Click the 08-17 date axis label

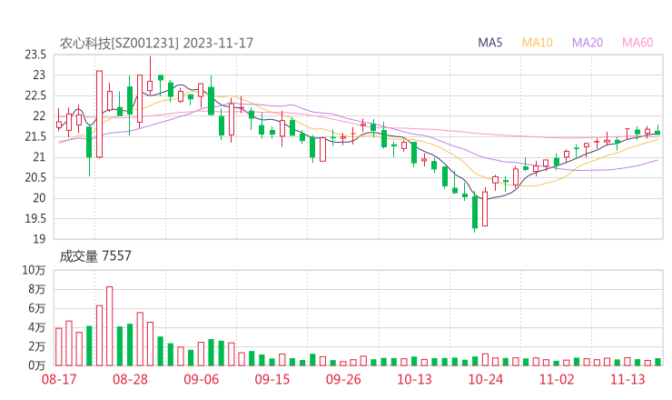pos(59,379)
